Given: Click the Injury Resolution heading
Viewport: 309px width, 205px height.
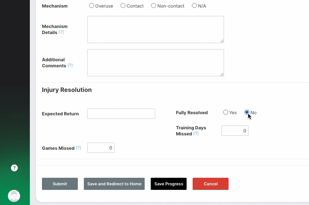Looking at the screenshot, I should 67,90.
